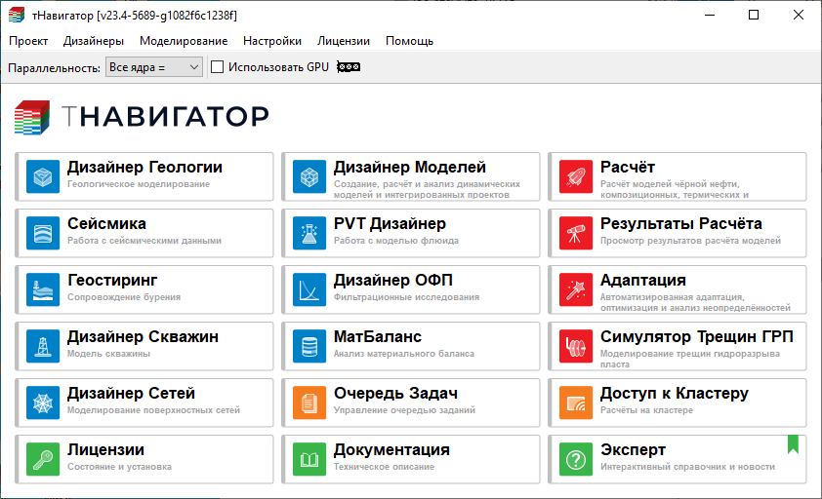822x499 pixels.
Task: Open Сейсмика module title
Action: 106,223
